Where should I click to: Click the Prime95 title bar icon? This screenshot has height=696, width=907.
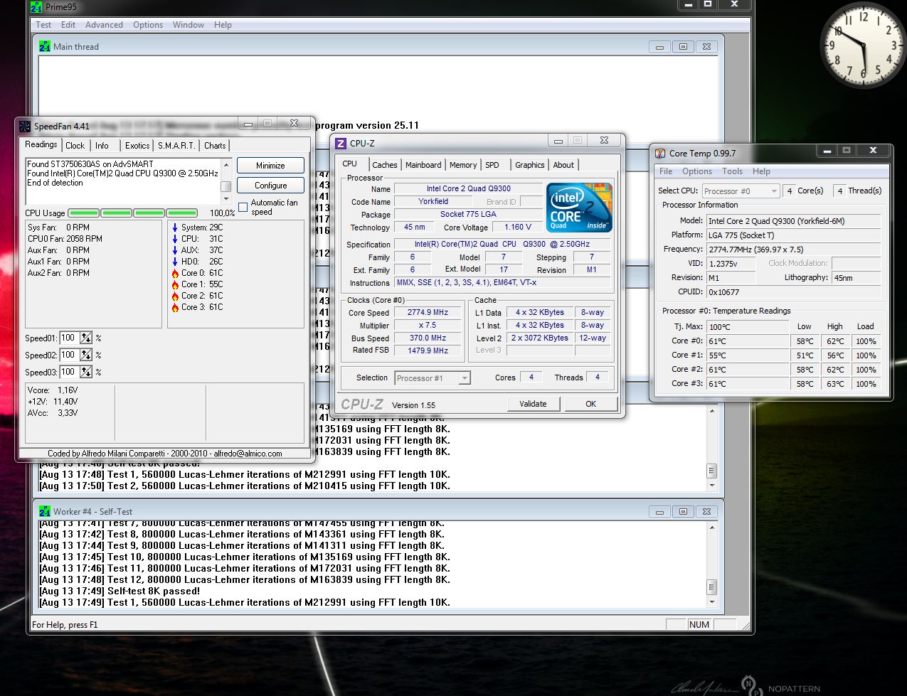point(36,8)
